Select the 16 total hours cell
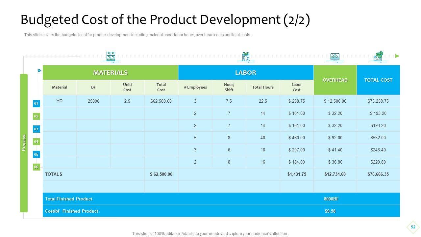This screenshot has height=237, width=421. (263, 162)
